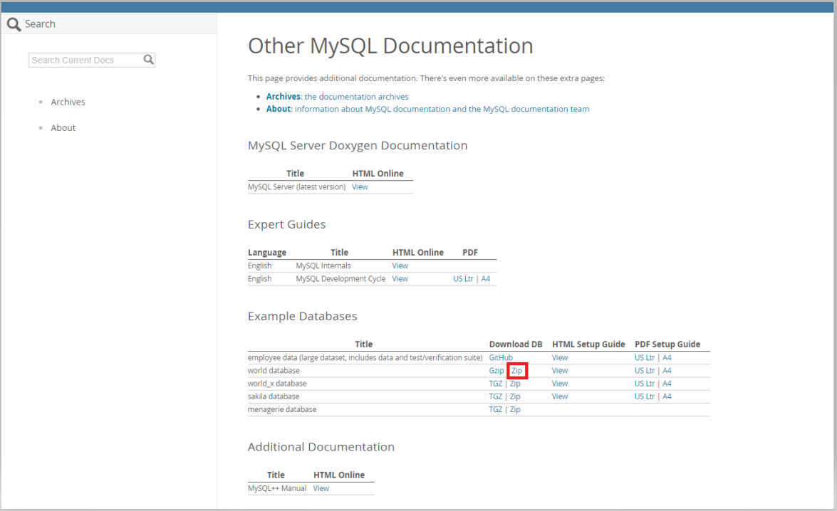Open US Ltr setup guide for world_x database
This screenshot has width=837, height=511.
(644, 384)
